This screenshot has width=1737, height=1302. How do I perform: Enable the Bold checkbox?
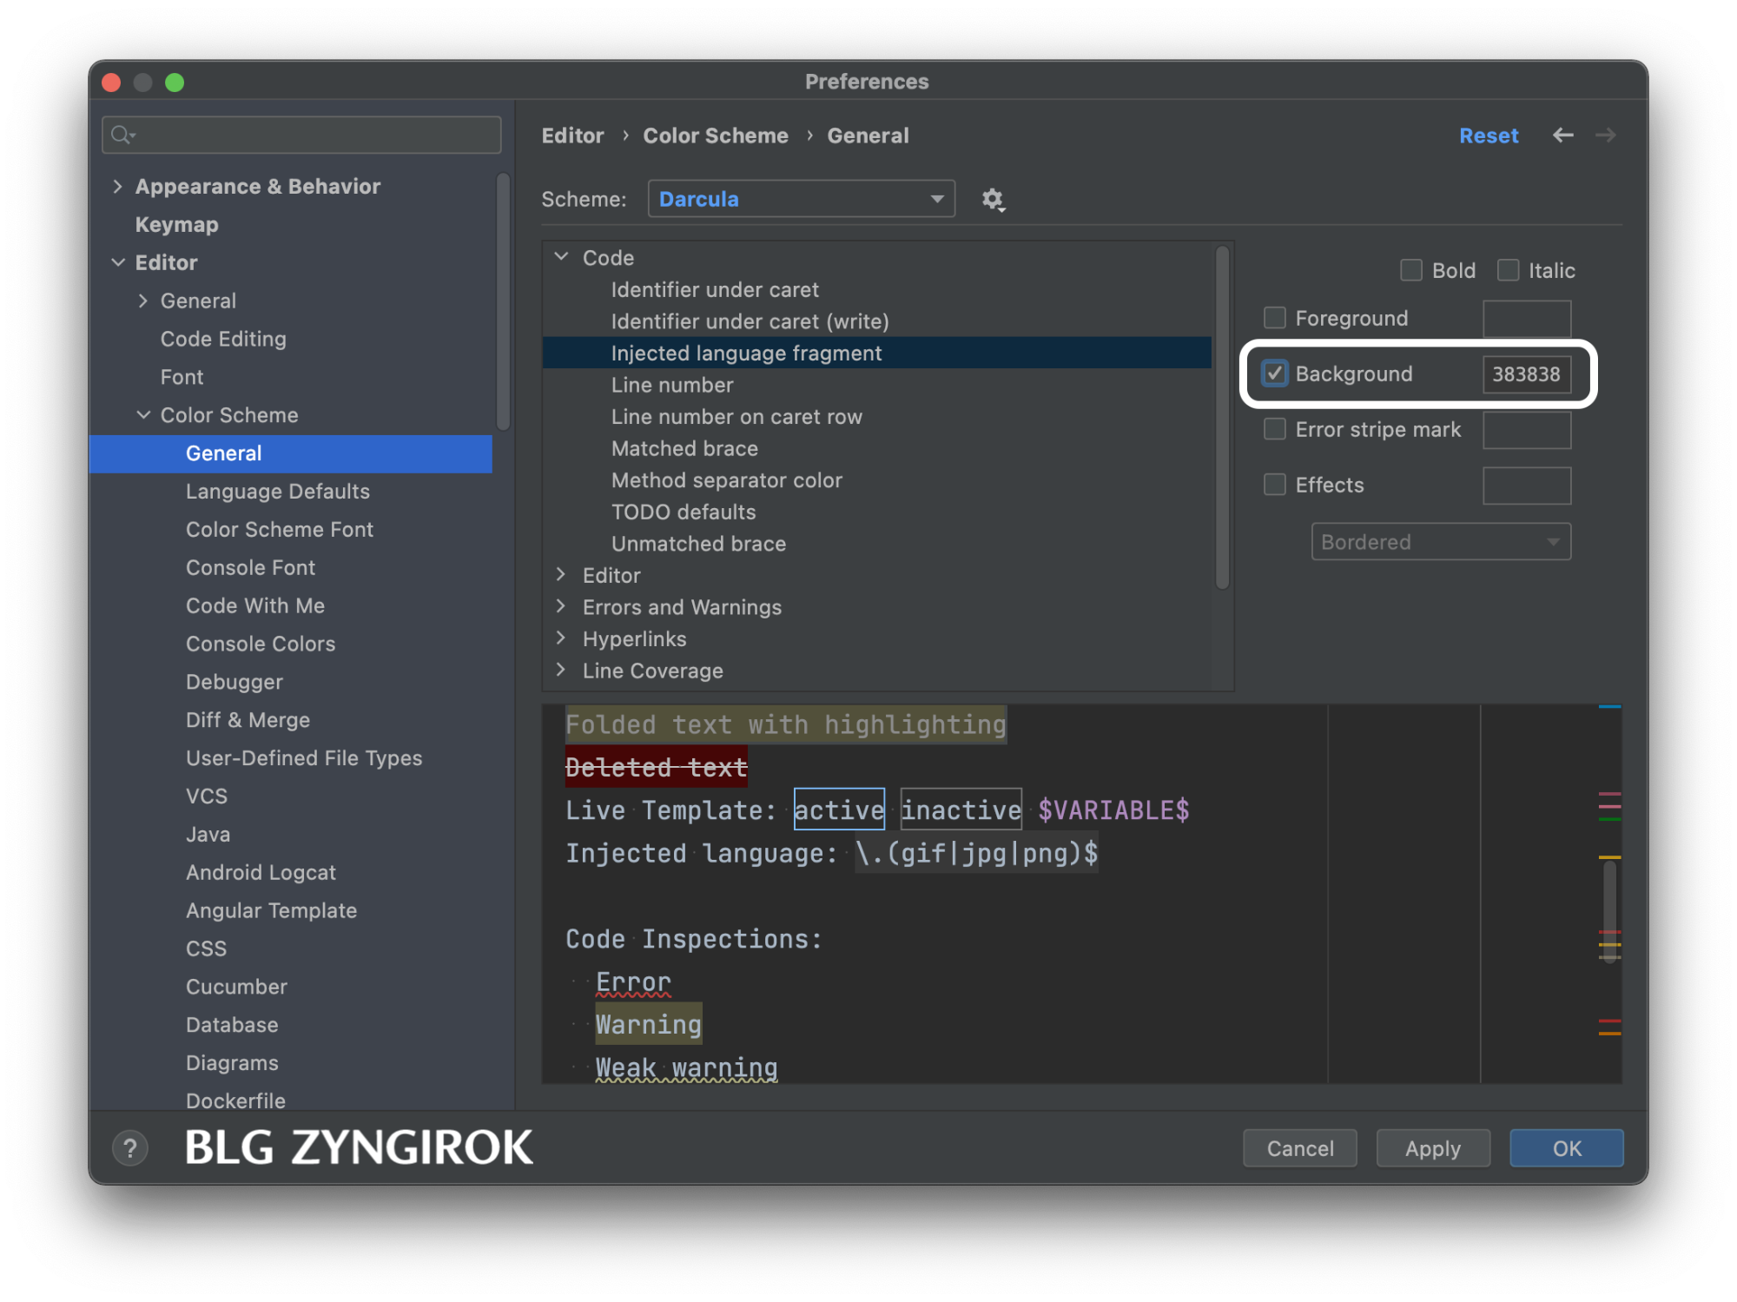(1410, 270)
